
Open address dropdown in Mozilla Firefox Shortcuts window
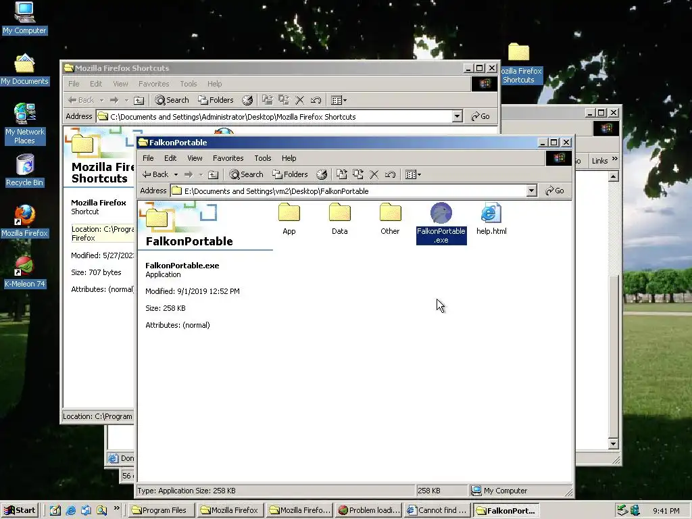(458, 116)
